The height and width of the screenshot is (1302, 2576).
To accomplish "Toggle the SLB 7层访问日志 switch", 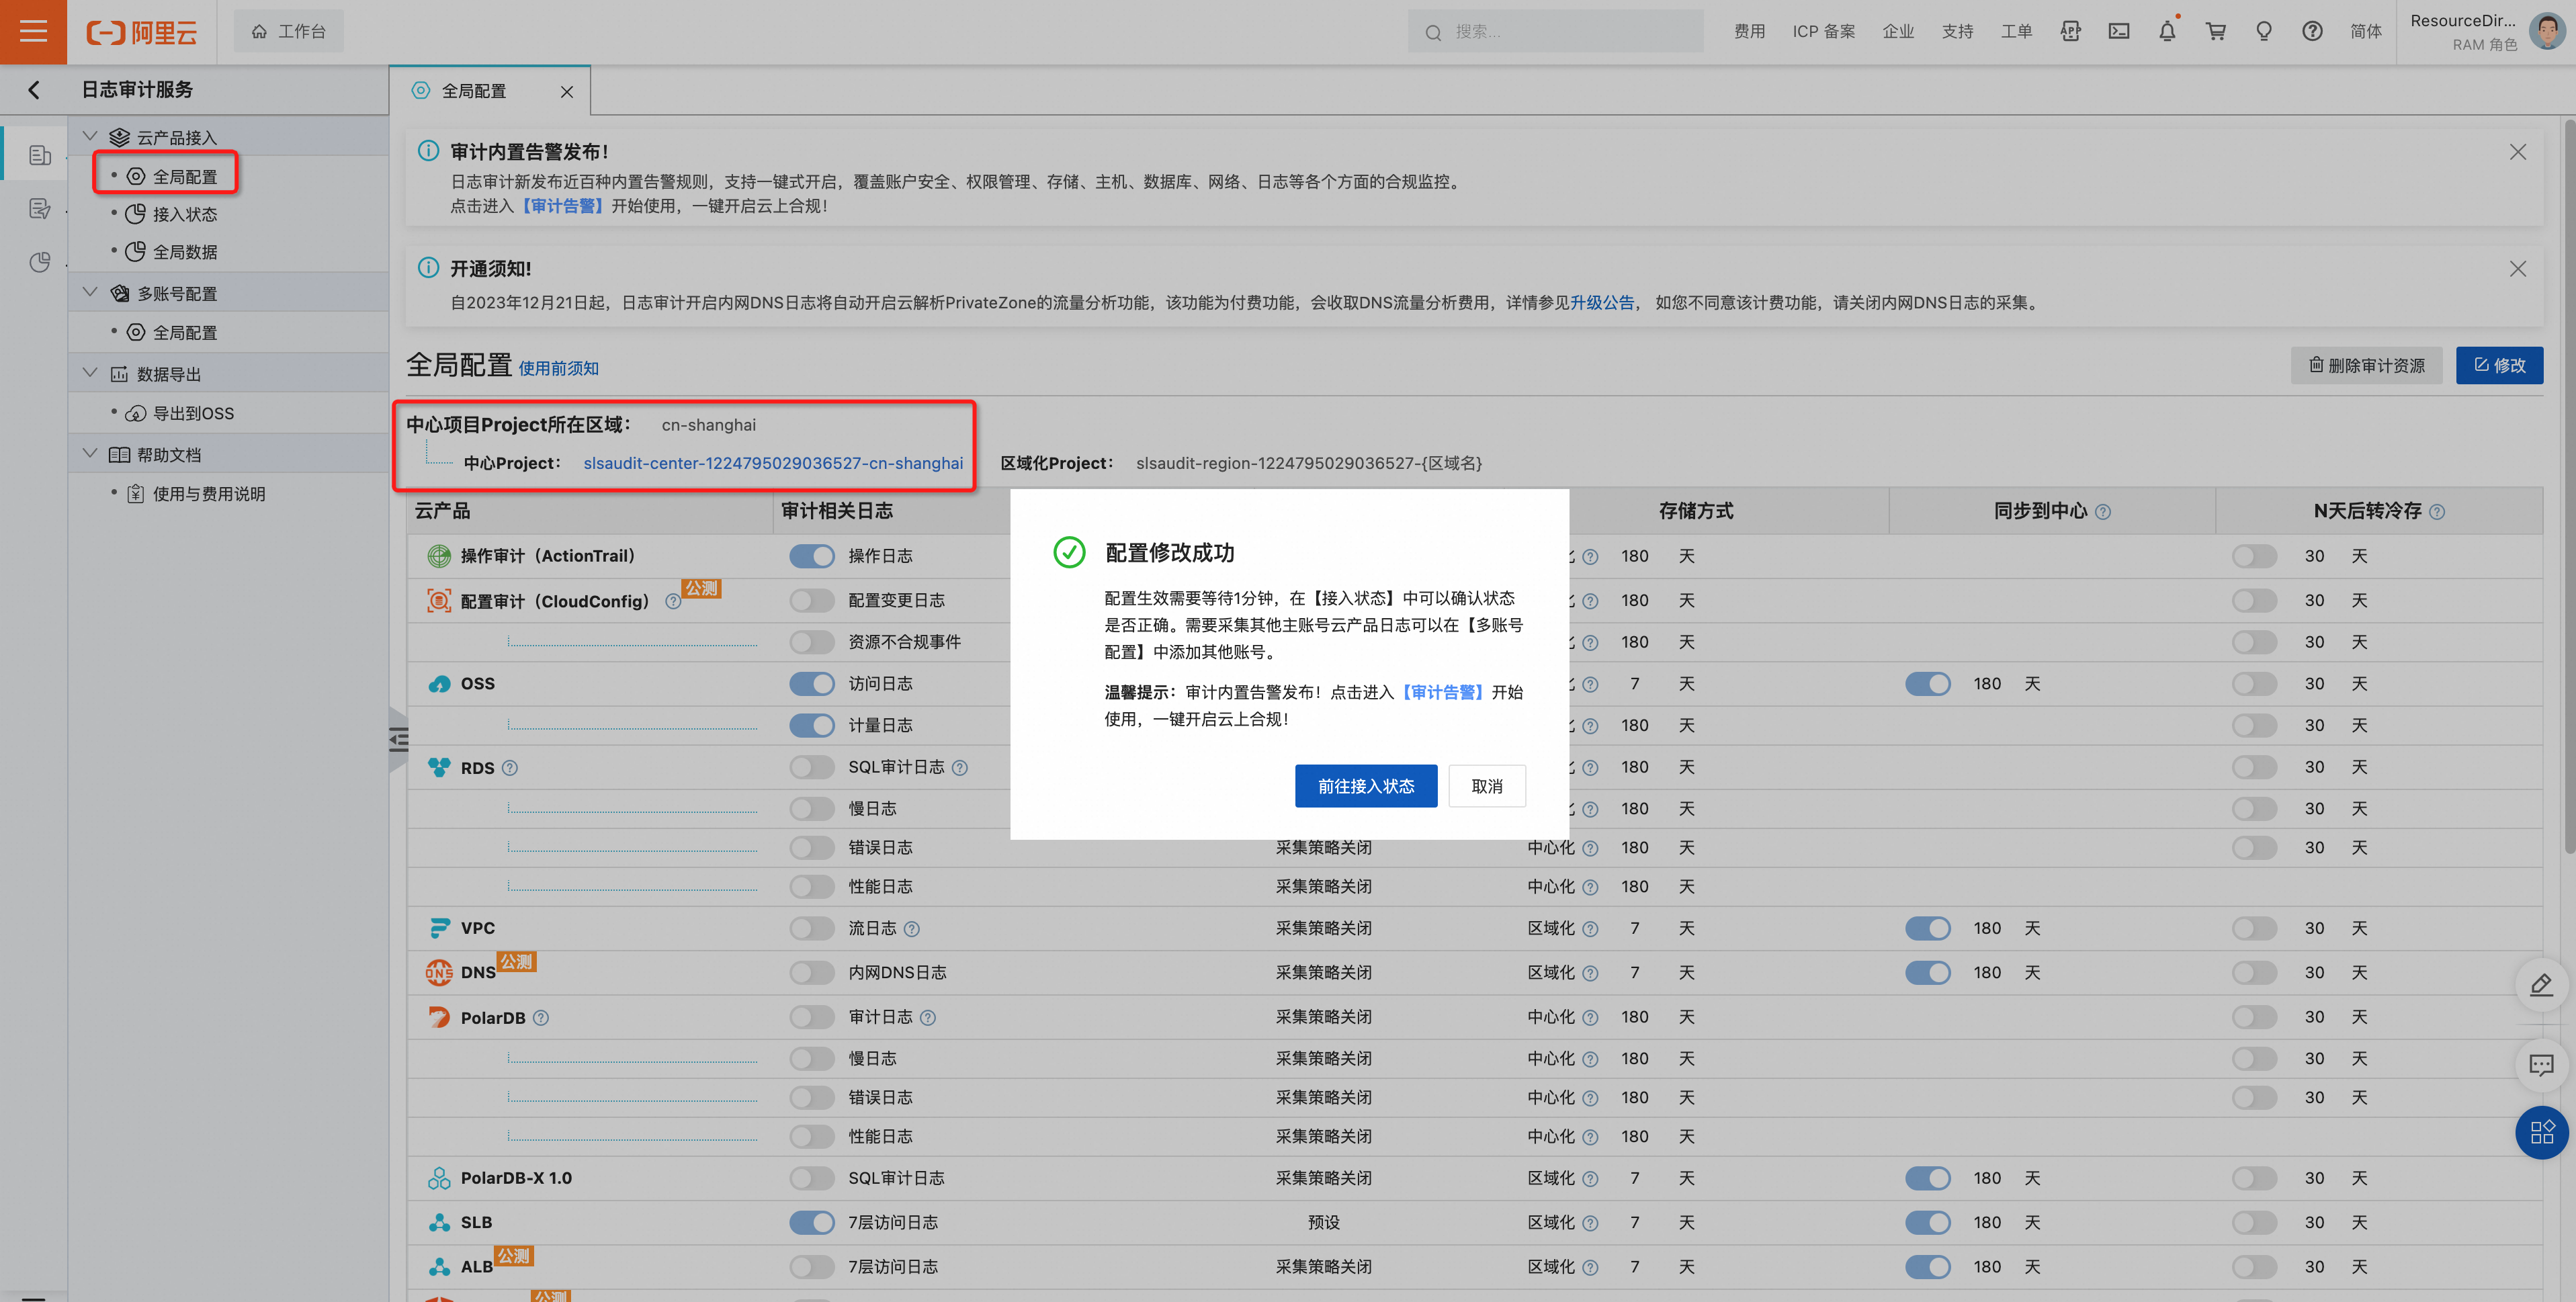I will [x=811, y=1223].
